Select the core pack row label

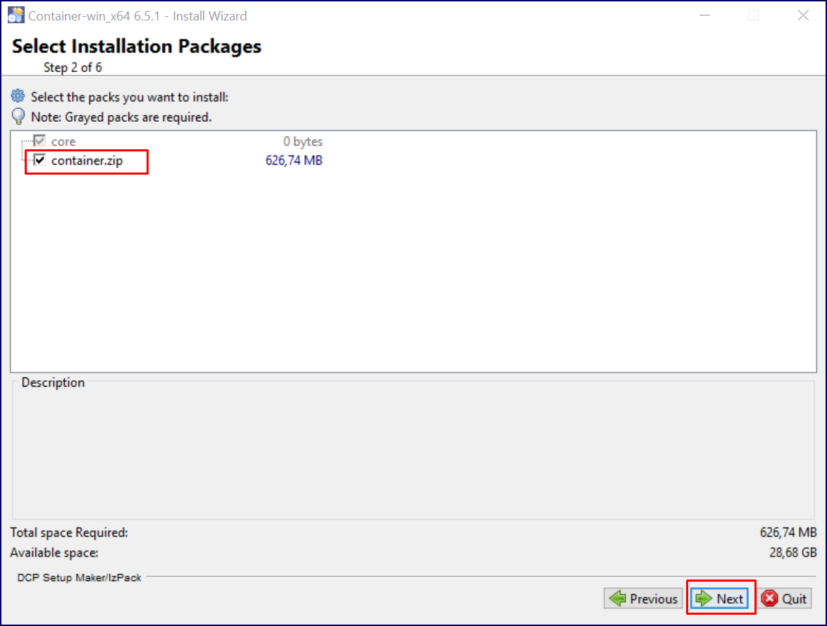pyautogui.click(x=63, y=142)
